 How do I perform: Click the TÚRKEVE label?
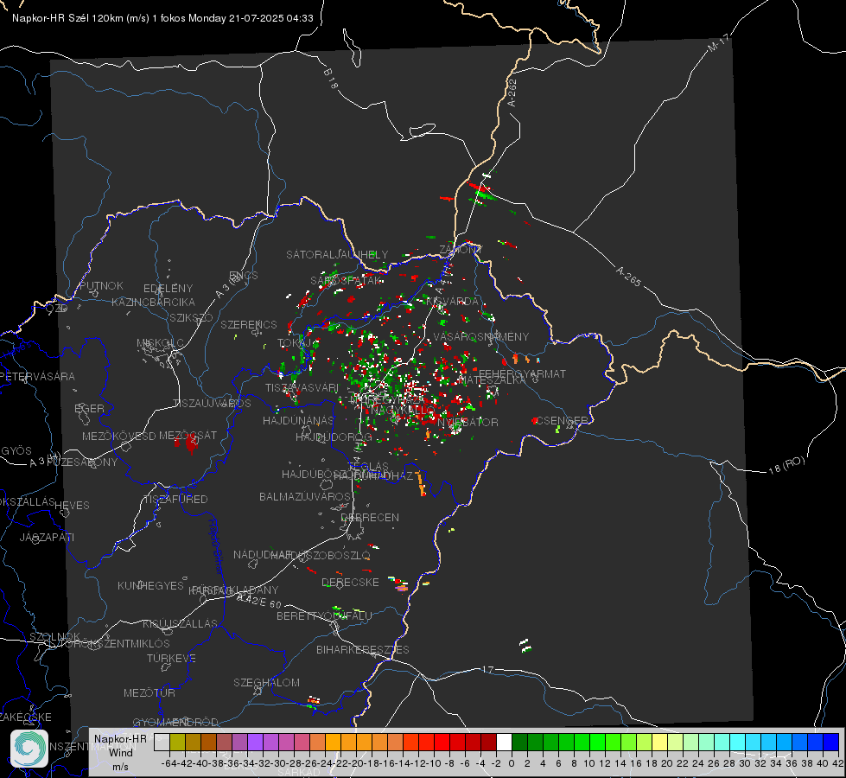pos(172,659)
